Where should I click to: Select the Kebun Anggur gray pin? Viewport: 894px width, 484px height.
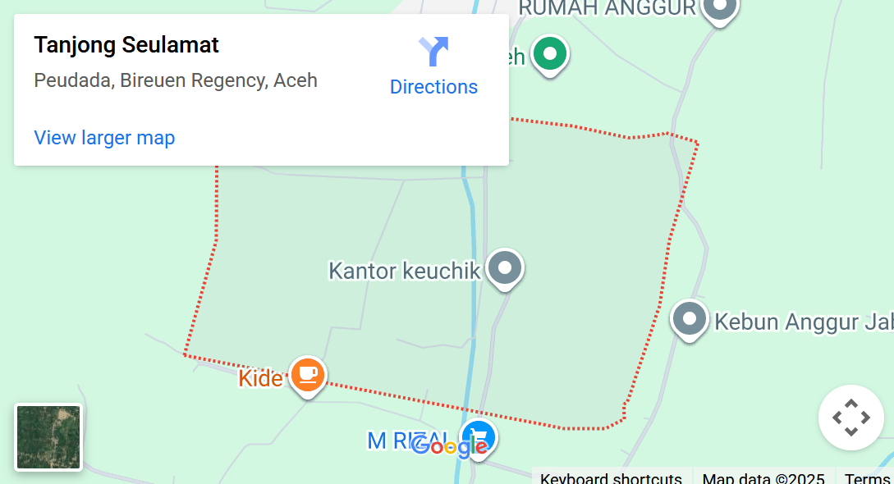[x=690, y=320]
